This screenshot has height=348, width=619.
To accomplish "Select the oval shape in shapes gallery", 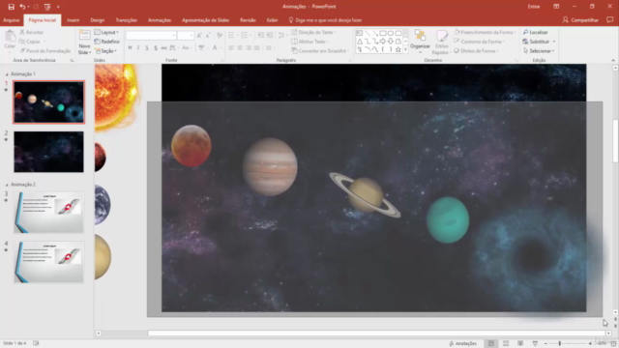I will (391, 33).
